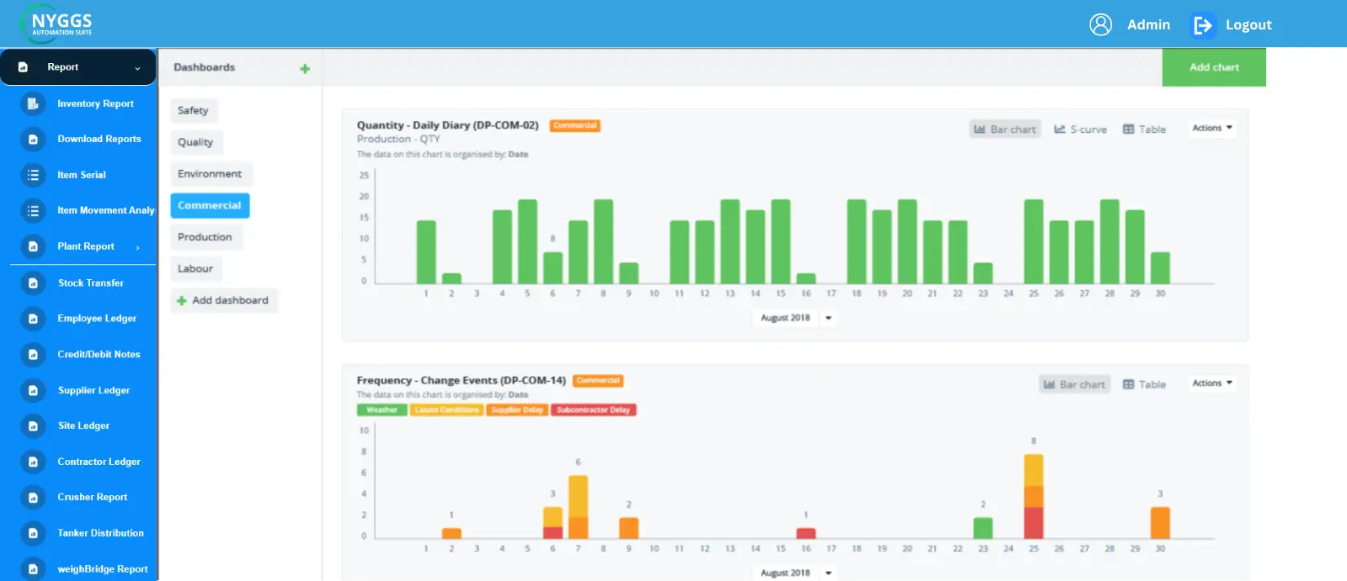Image resolution: width=1347 pixels, height=581 pixels.
Task: Click the green Add chart button
Action: pyautogui.click(x=1214, y=67)
